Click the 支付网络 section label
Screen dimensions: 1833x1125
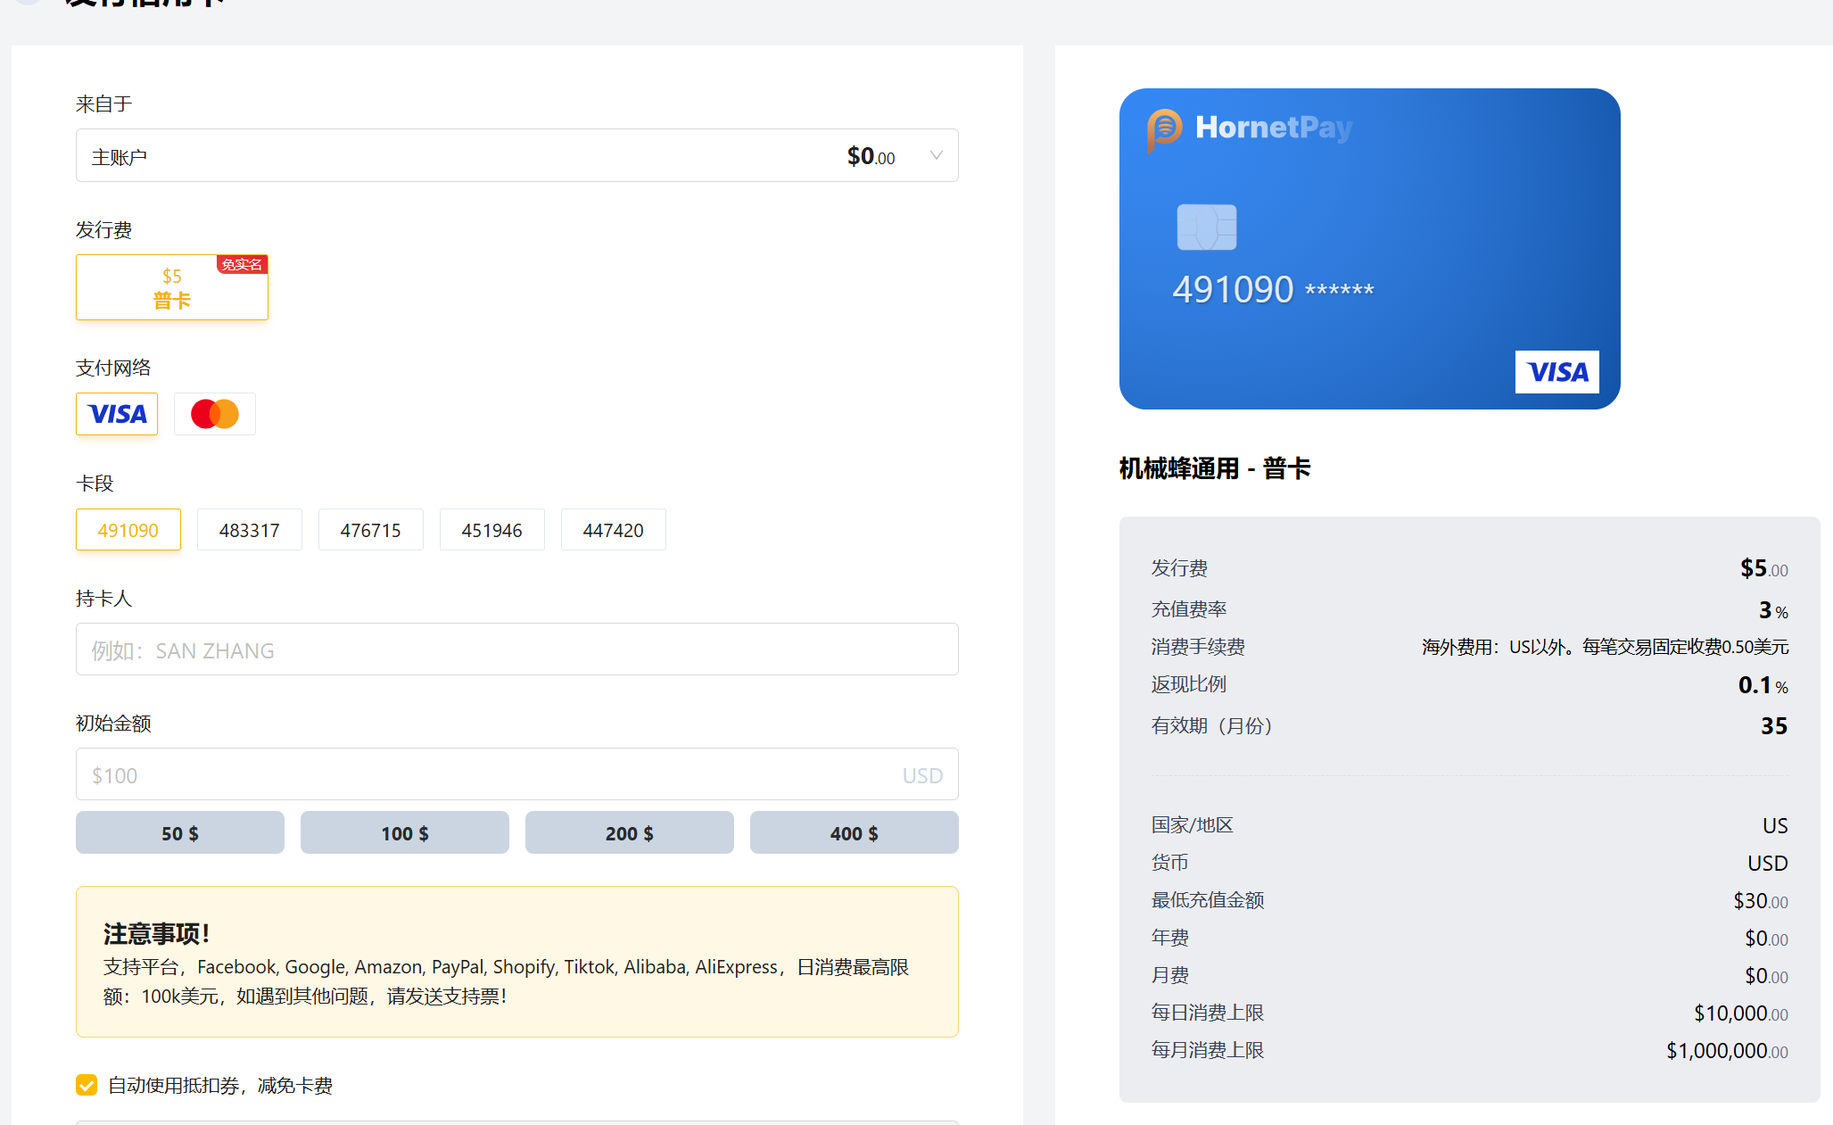click(x=113, y=368)
